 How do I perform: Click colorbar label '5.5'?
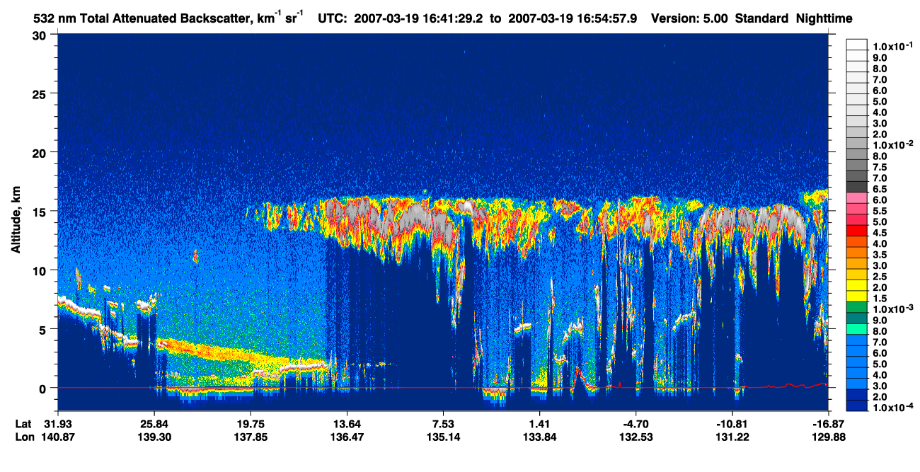pos(880,210)
